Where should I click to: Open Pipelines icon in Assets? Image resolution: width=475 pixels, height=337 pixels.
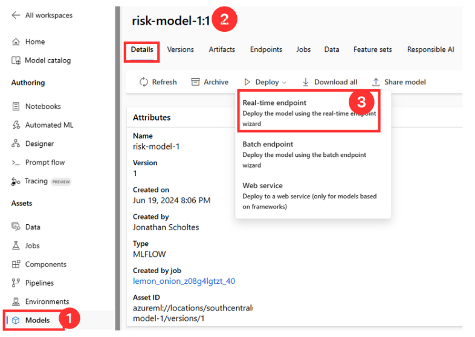pos(16,283)
